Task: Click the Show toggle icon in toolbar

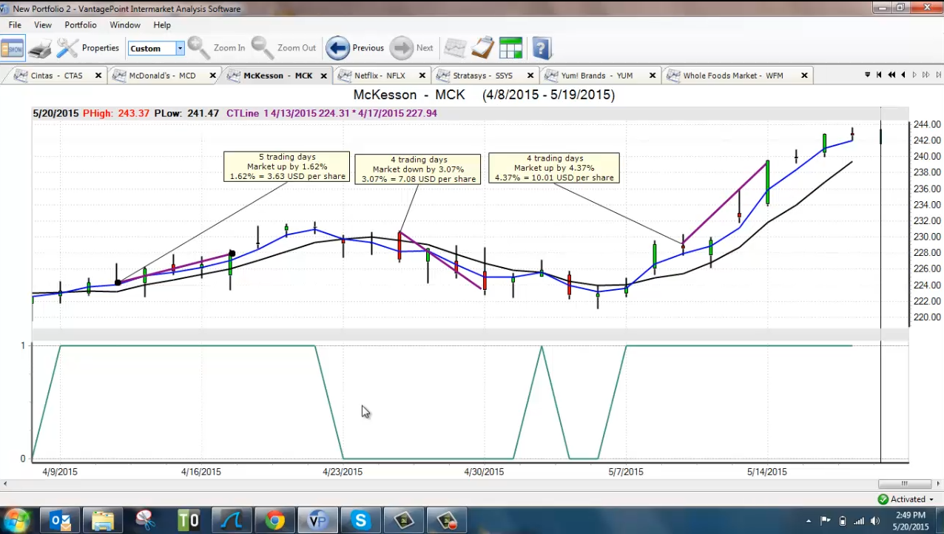Action: 13,48
